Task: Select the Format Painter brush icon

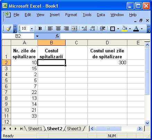Action: pos(8,29)
